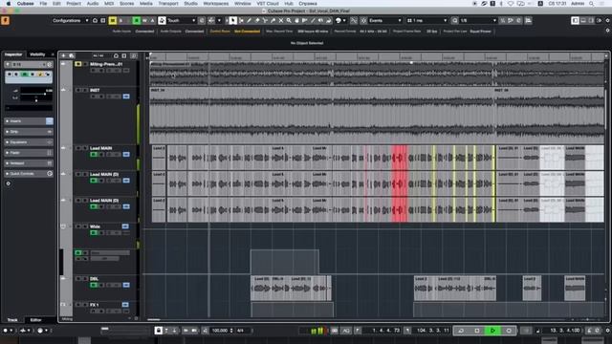Open the Events snap type dropdown
The image size is (612, 344).
tap(384, 21)
